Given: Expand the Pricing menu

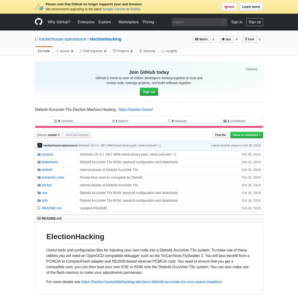Looking at the screenshot, I should click(x=150, y=22).
